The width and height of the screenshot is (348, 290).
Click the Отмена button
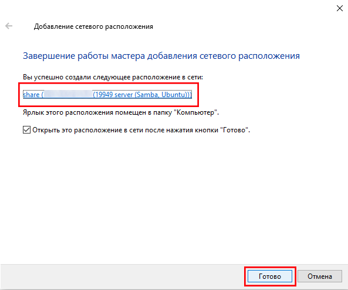coord(320,276)
